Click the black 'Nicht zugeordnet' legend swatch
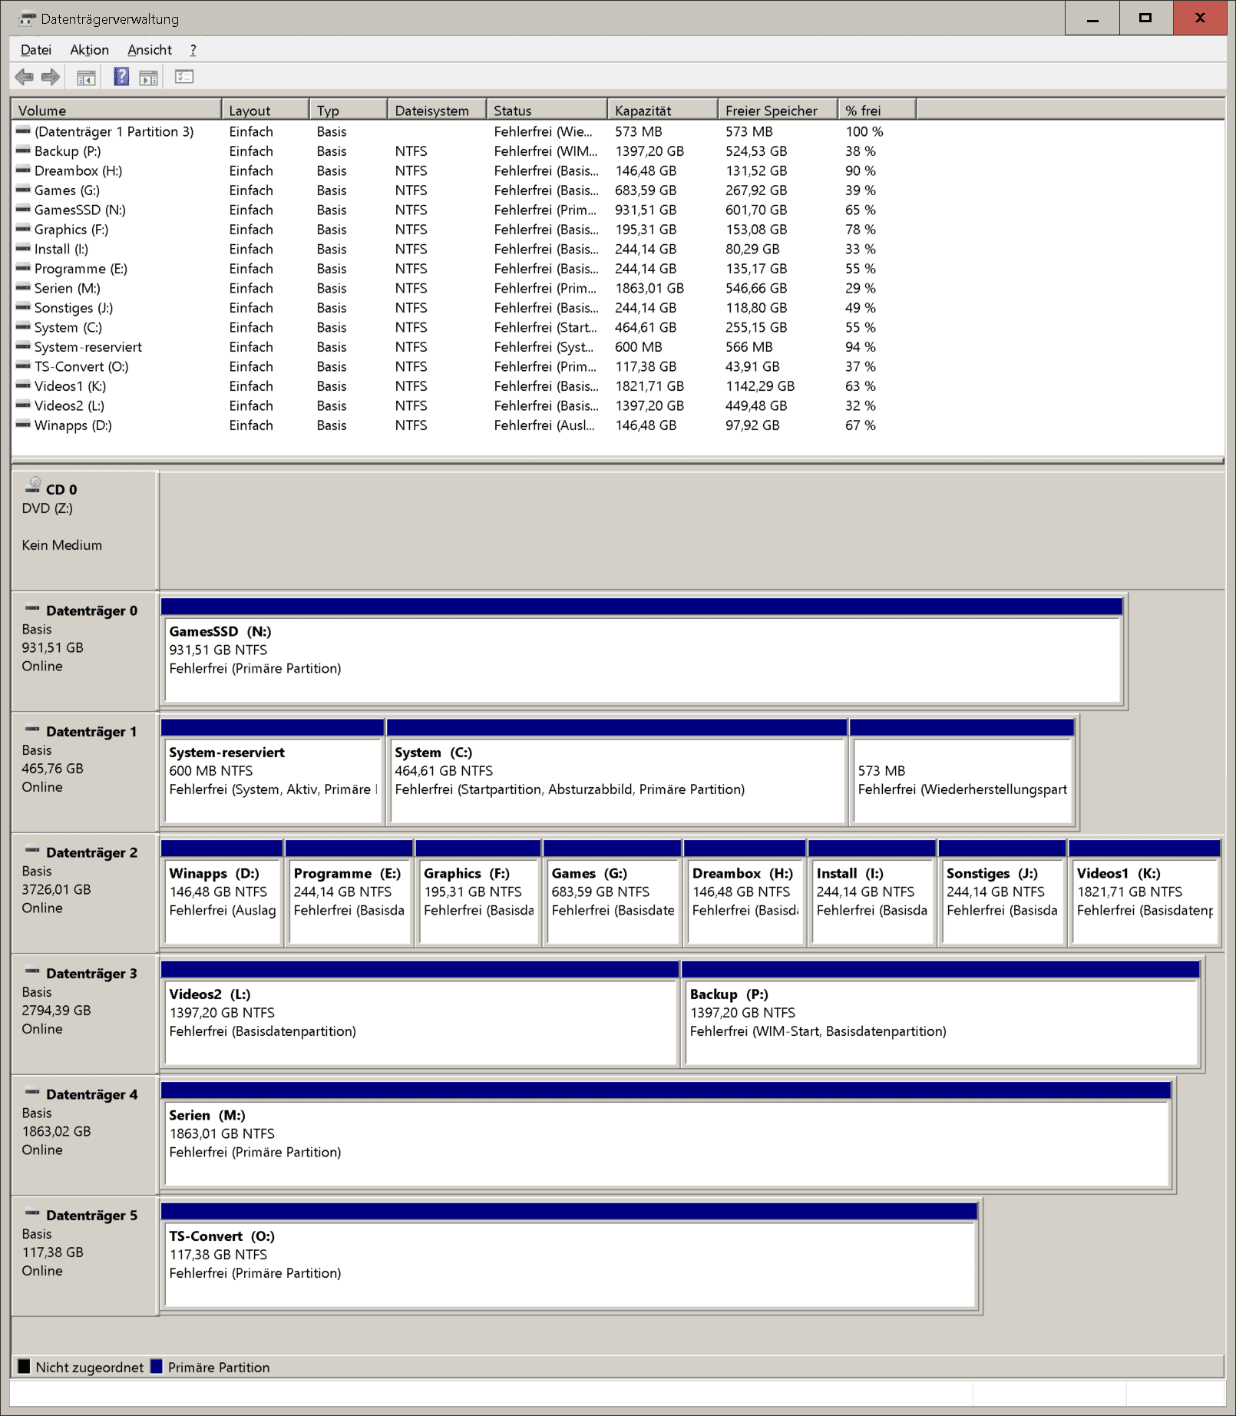This screenshot has height=1416, width=1236. point(24,1367)
